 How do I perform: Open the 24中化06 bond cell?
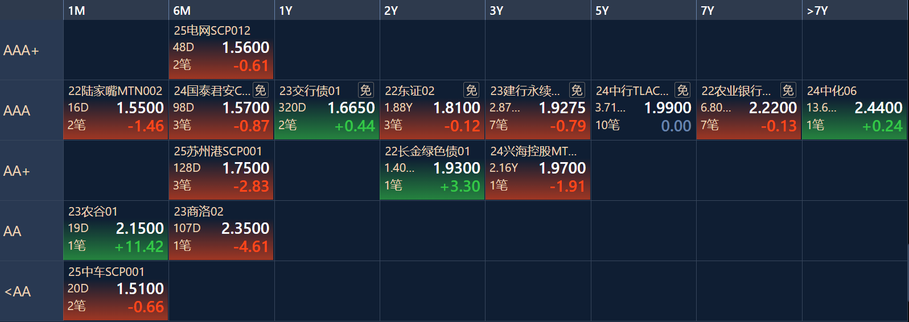[855, 110]
